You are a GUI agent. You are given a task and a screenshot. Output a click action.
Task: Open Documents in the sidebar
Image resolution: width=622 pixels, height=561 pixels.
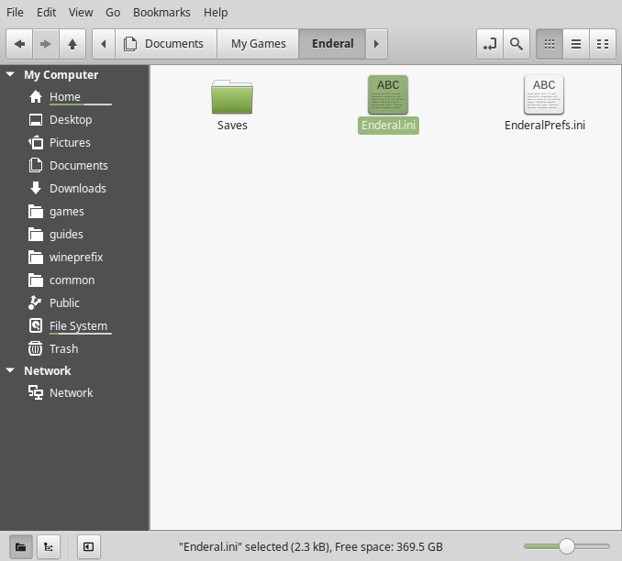(74, 165)
